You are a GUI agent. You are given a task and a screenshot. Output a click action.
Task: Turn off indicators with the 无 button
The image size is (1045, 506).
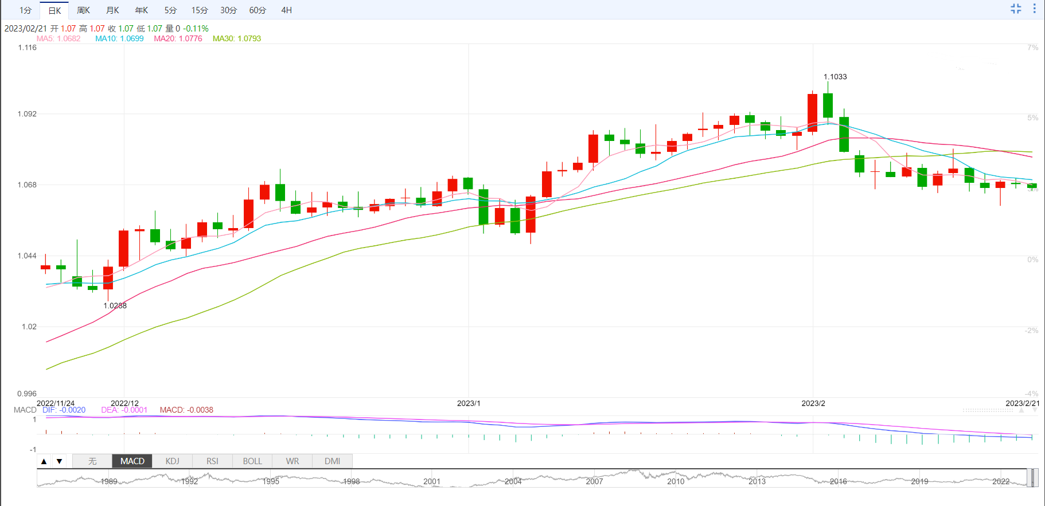pos(92,461)
